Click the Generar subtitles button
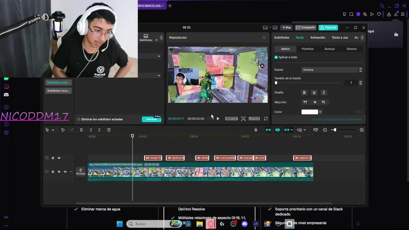409x230 pixels. tap(151, 119)
